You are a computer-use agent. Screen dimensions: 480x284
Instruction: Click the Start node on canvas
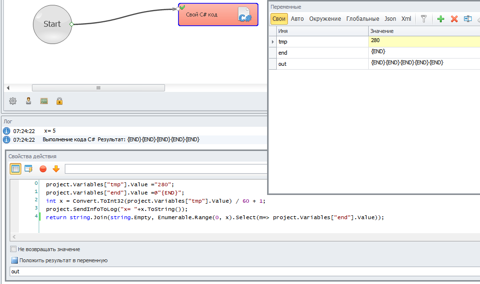point(52,24)
